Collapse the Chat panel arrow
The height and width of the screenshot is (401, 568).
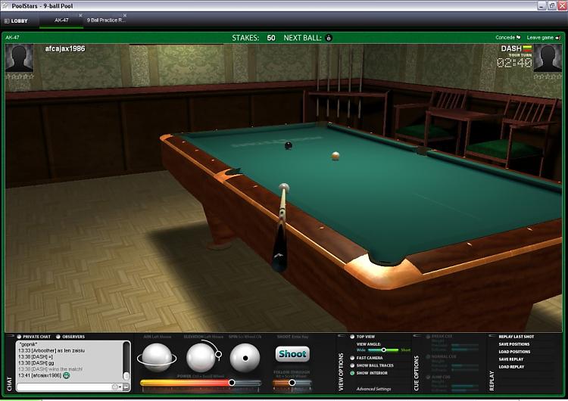pos(10,336)
